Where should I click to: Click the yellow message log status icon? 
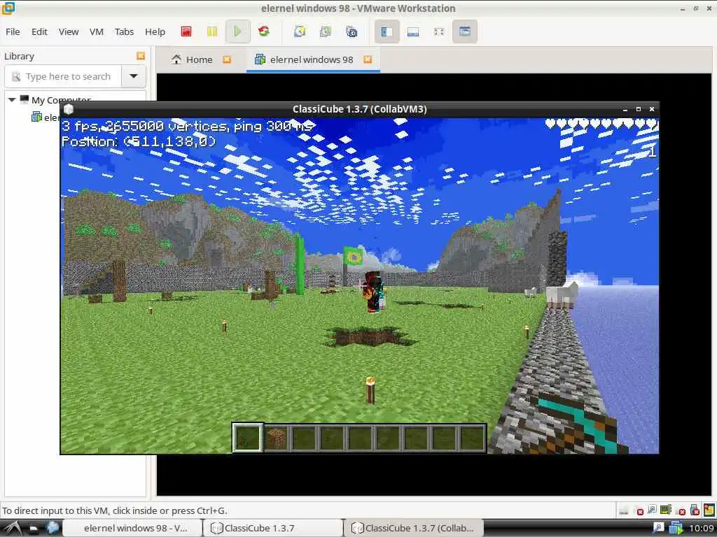[x=709, y=509]
